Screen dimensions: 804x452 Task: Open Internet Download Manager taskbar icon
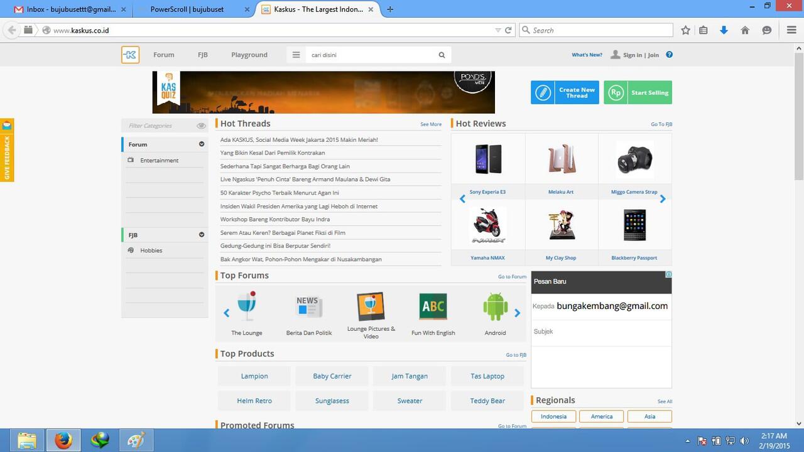(x=99, y=441)
